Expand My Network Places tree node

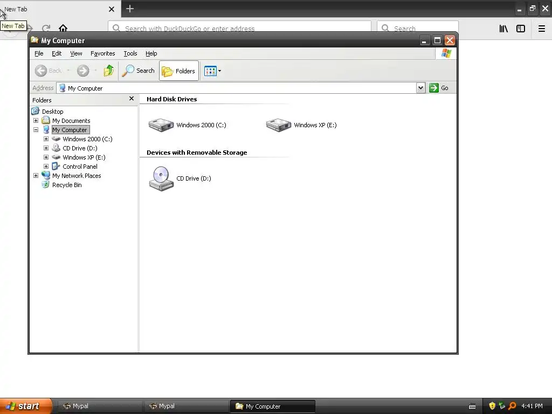pos(36,175)
